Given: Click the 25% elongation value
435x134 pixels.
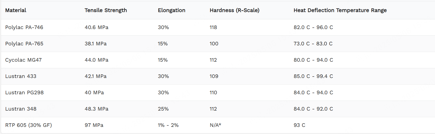Looking at the screenshot, I should [x=163, y=109].
